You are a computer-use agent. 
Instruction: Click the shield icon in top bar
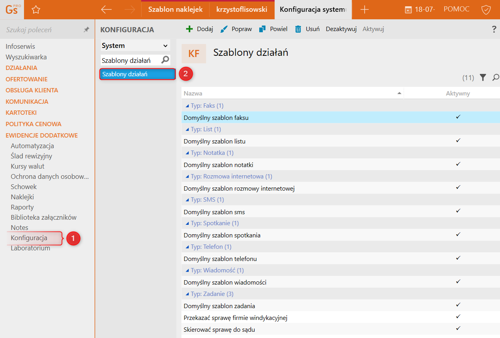486,10
